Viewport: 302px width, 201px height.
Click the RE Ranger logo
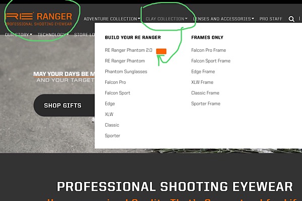[39, 19]
